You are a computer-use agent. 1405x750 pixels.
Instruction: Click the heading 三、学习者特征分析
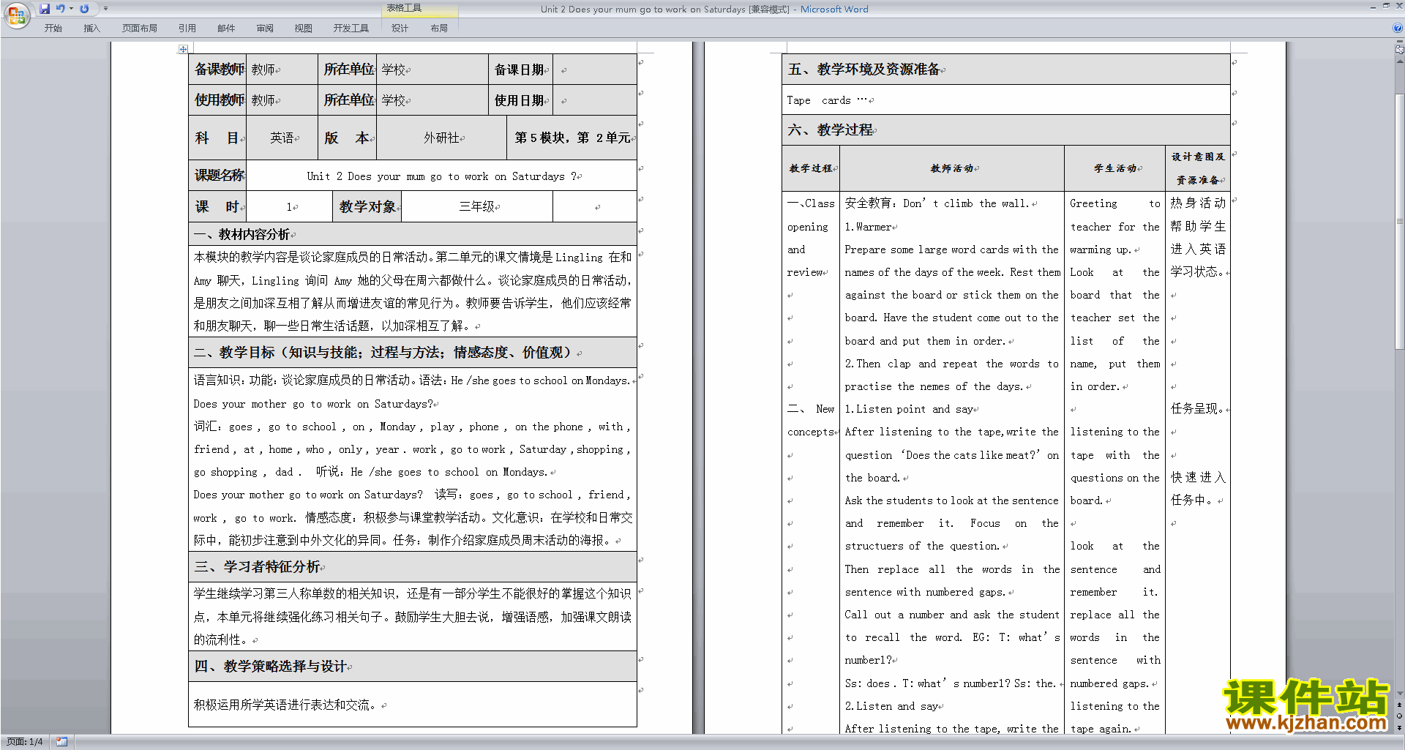[x=258, y=566]
